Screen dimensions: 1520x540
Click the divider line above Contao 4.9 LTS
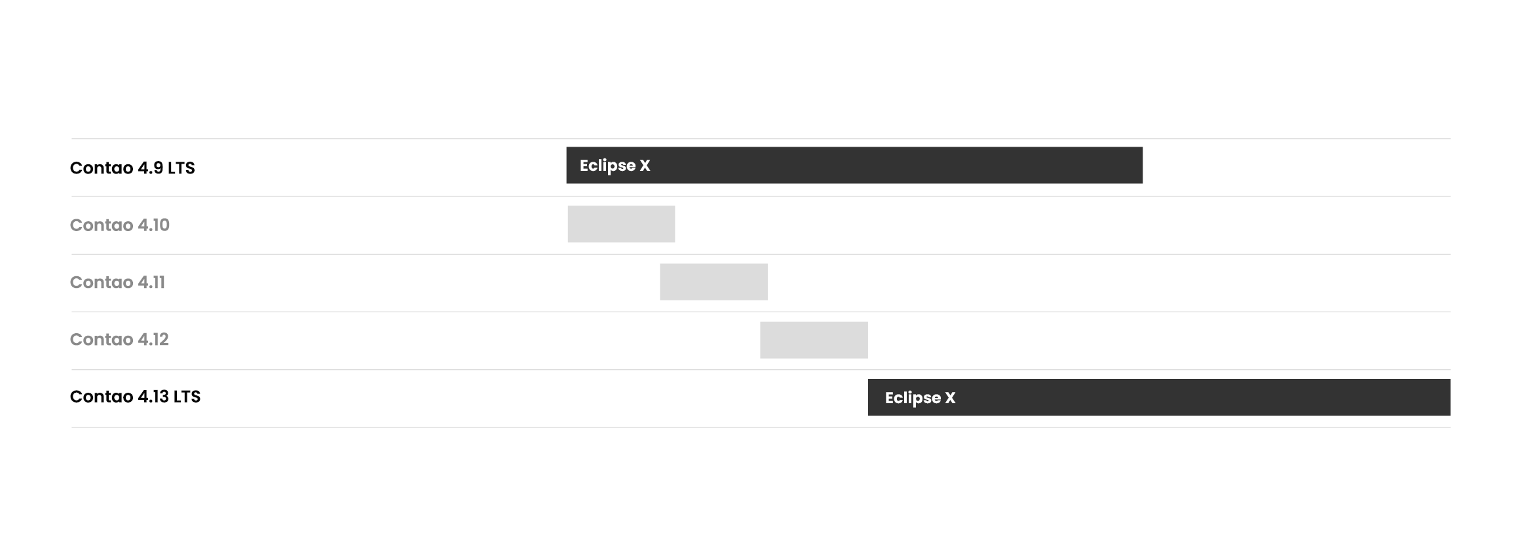[761, 139]
